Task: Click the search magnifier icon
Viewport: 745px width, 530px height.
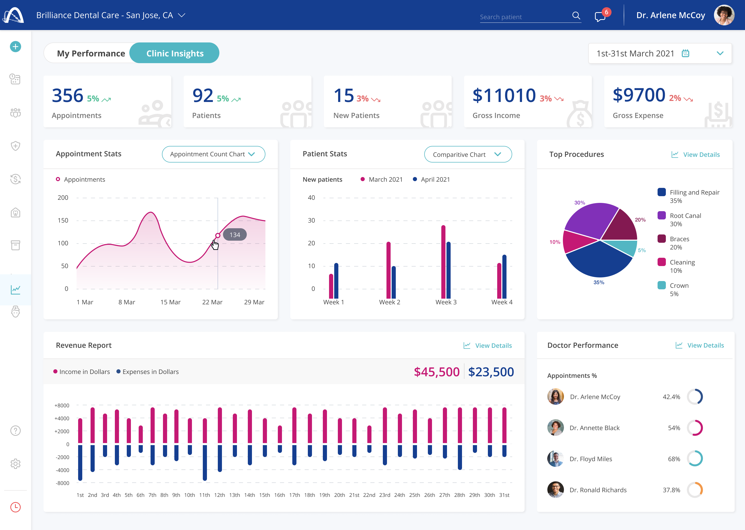Action: point(576,15)
